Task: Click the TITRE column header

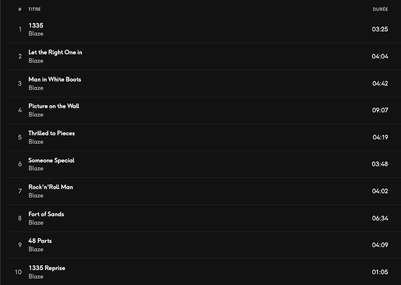Action: pyautogui.click(x=34, y=9)
